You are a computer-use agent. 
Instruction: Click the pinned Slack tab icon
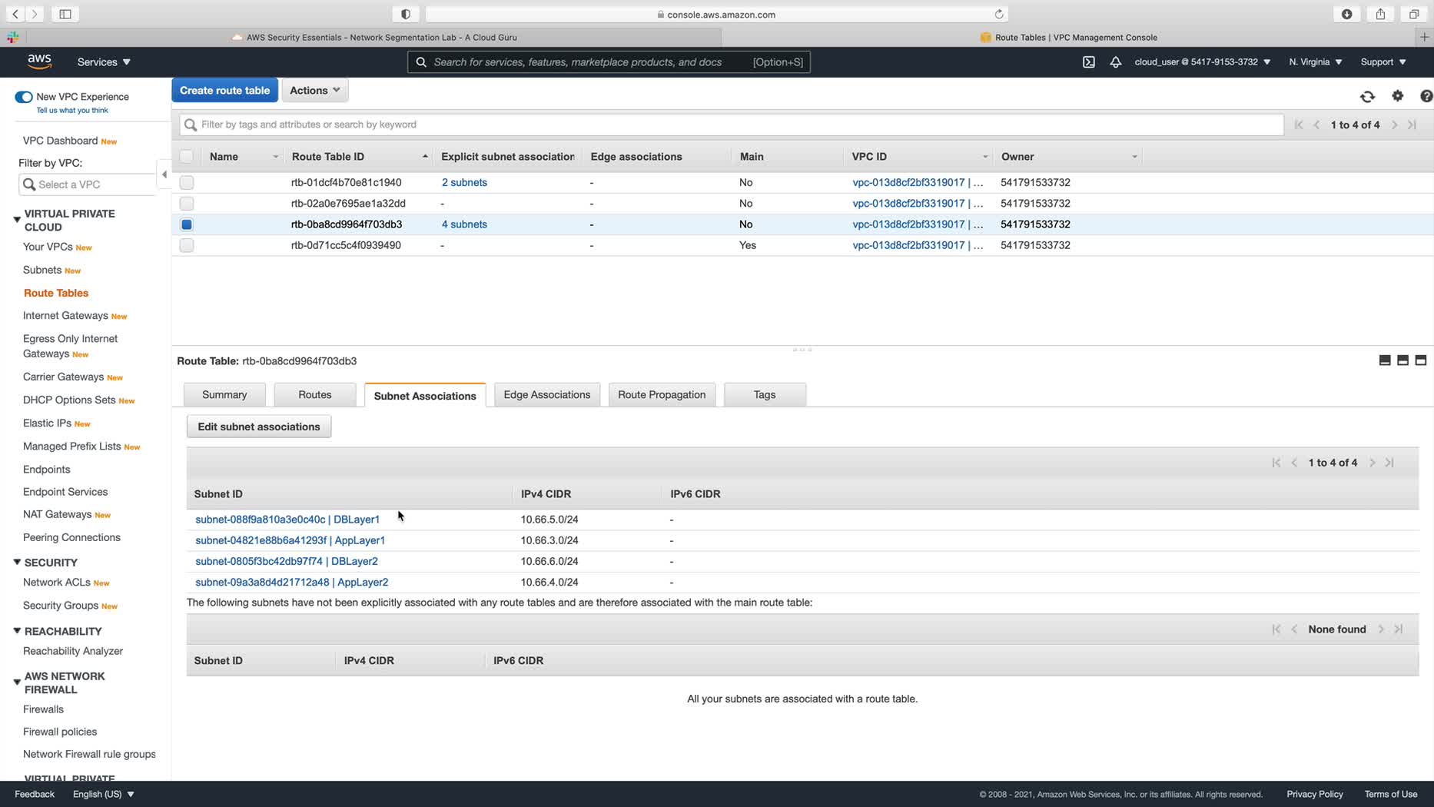pos(13,37)
